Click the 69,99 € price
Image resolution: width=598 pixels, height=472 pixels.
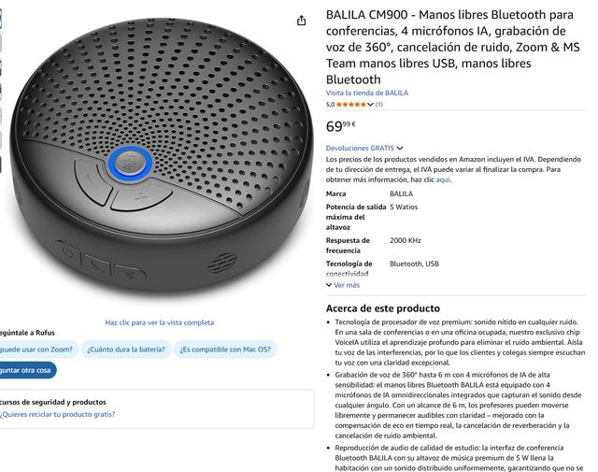(340, 126)
